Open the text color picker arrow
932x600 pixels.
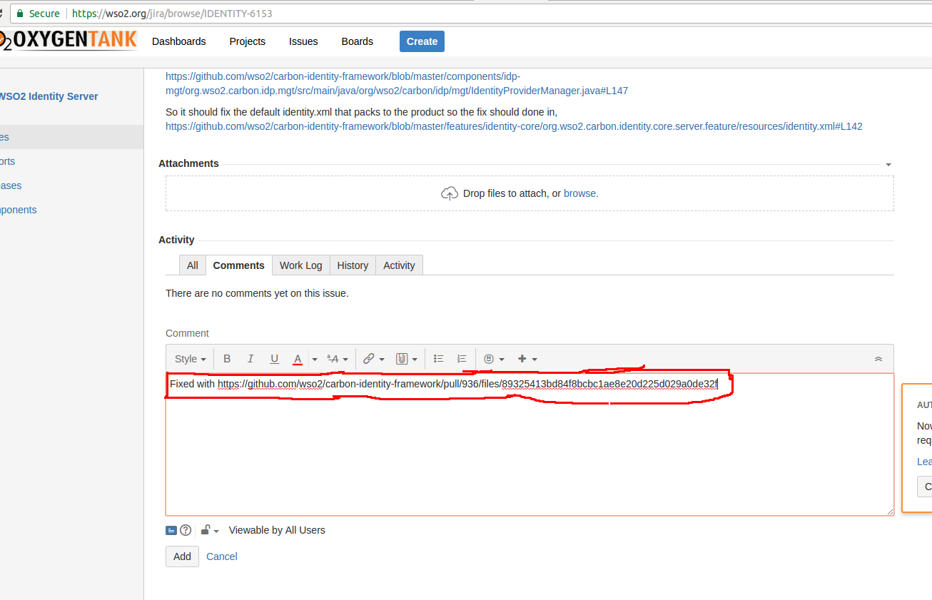314,359
